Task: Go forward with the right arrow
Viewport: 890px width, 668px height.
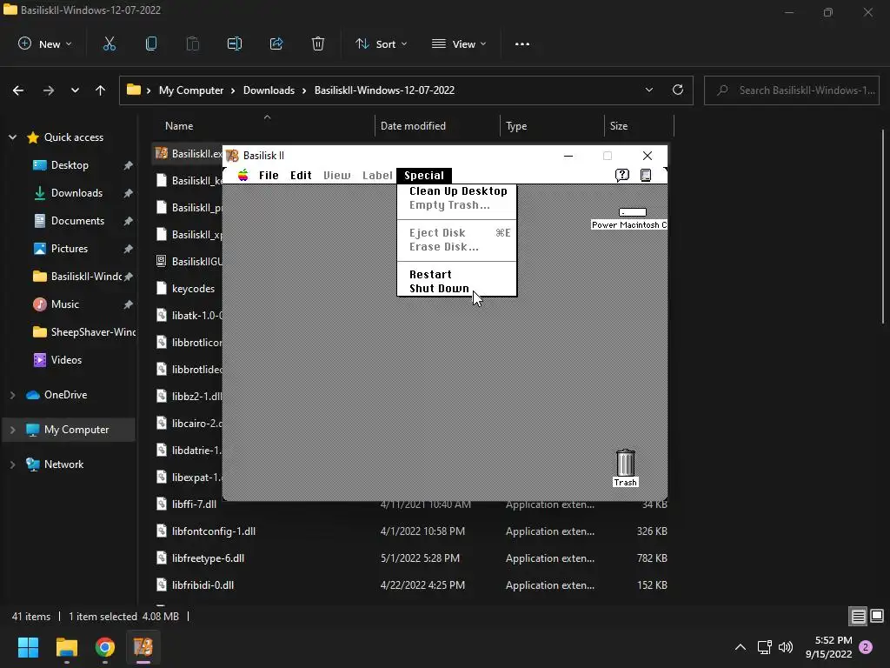Action: [49, 90]
